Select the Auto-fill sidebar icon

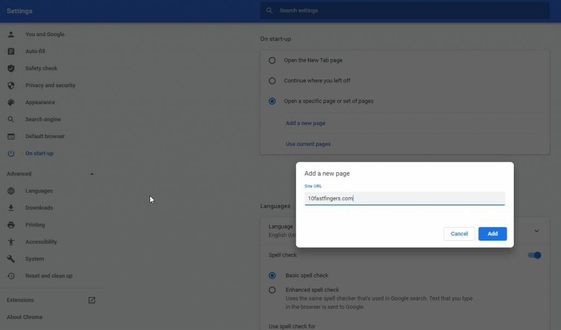11,51
